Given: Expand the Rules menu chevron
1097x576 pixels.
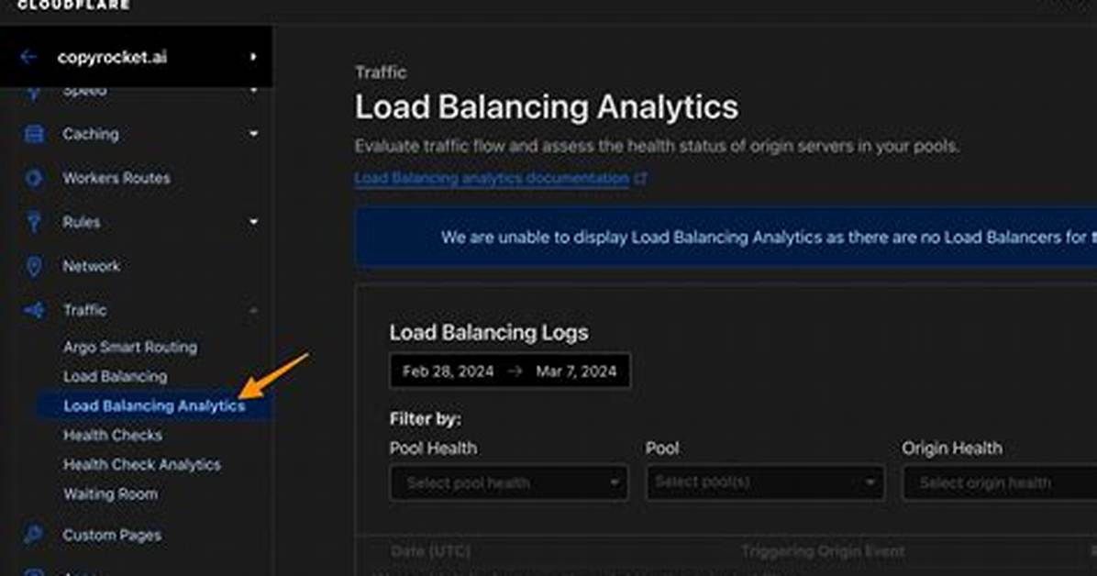Looking at the screenshot, I should [253, 222].
